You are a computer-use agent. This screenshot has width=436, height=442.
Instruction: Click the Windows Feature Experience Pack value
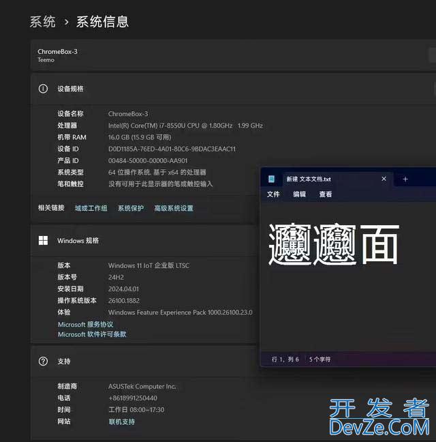point(180,312)
